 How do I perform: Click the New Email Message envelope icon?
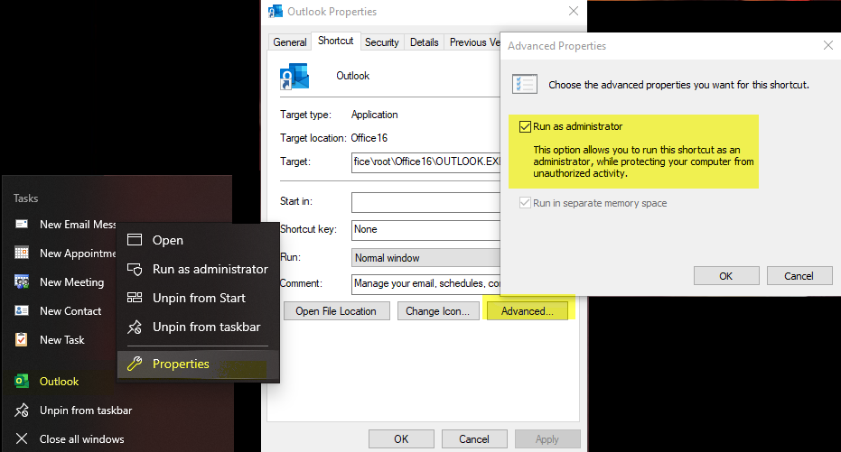tap(22, 224)
